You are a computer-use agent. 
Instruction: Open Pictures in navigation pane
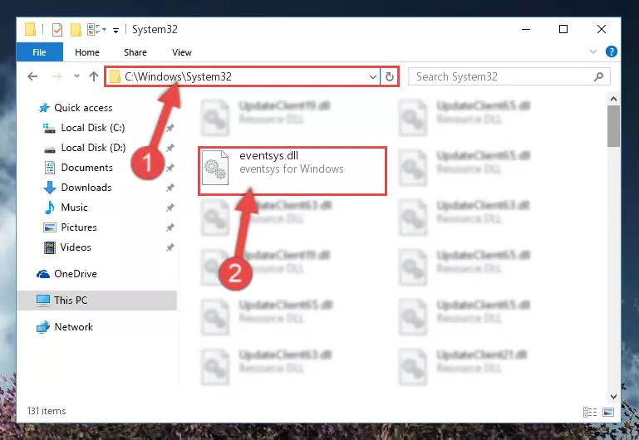tap(79, 227)
